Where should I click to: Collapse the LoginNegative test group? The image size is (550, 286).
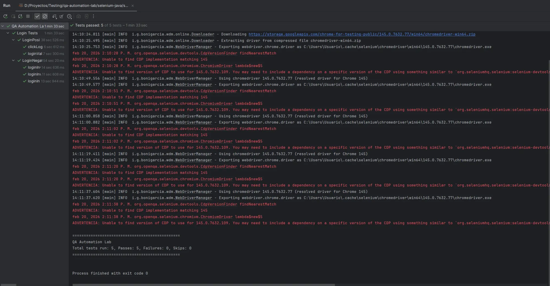(13, 60)
